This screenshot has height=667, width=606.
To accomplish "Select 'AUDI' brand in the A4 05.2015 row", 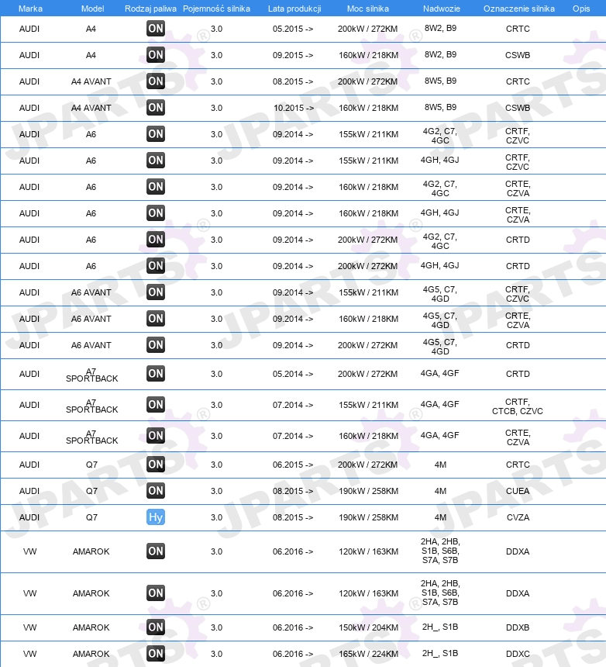I will [29, 29].
